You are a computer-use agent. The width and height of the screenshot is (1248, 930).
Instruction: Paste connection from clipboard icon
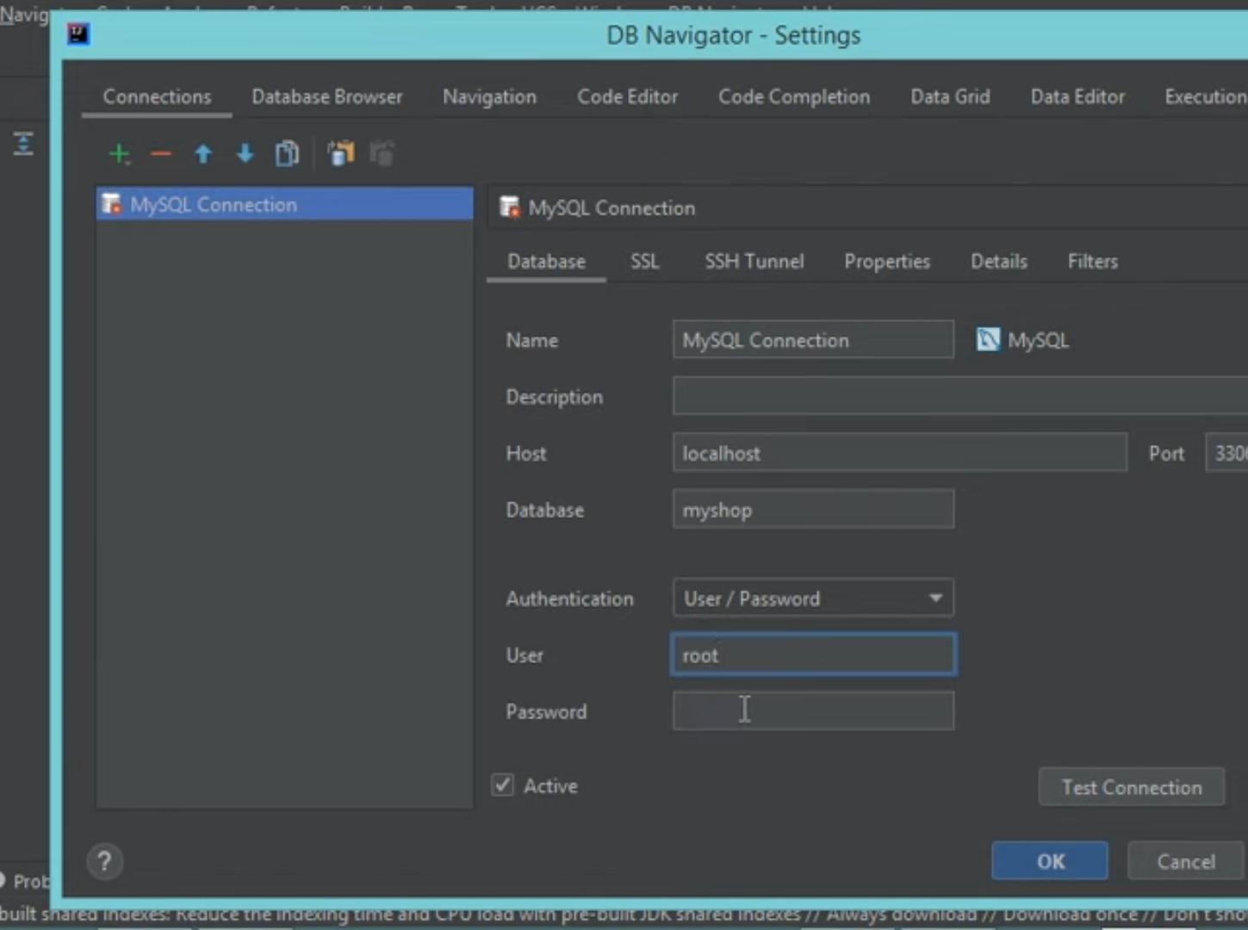pos(382,154)
